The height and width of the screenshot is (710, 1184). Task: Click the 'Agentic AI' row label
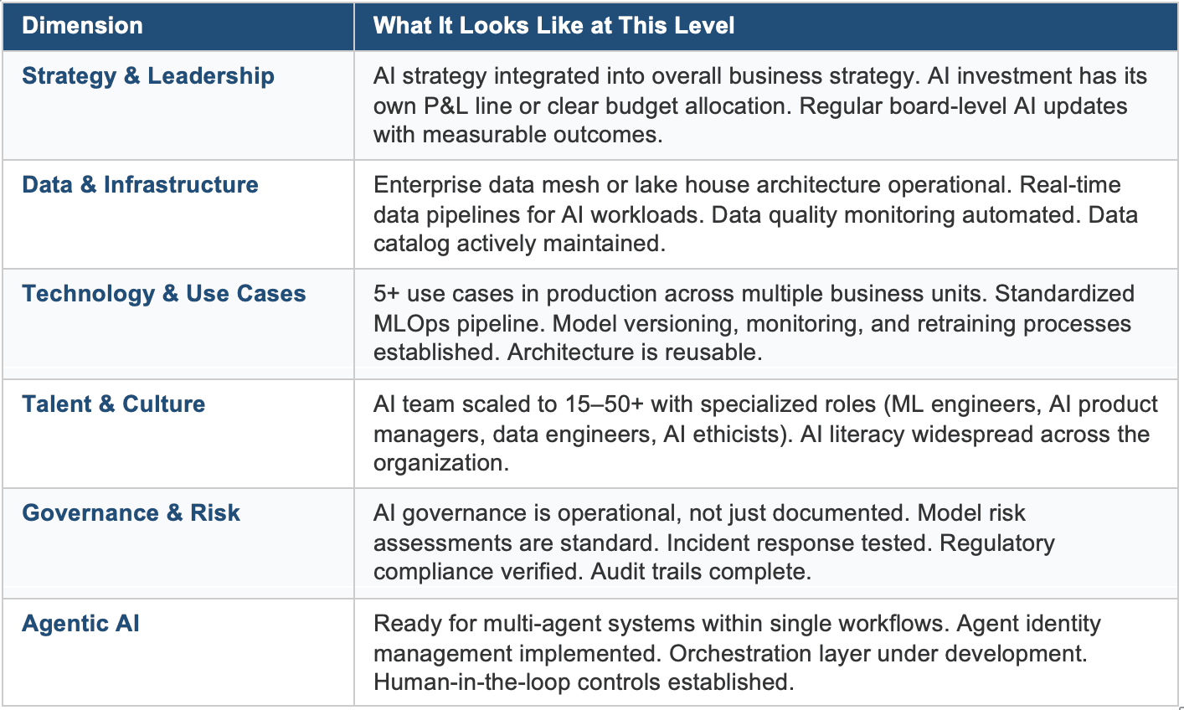(x=80, y=624)
